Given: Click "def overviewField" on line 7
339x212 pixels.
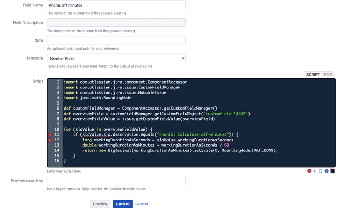Looking at the screenshot, I should [x=84, y=114].
